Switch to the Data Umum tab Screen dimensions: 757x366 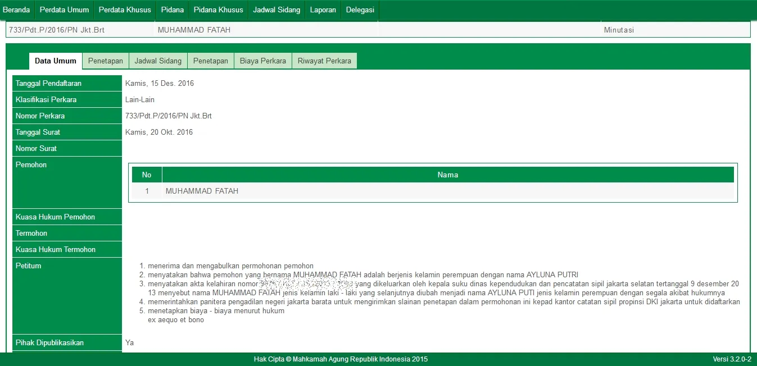55,61
